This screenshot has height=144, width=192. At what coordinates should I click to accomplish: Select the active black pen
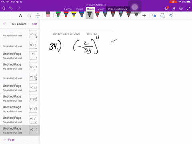(89, 15)
